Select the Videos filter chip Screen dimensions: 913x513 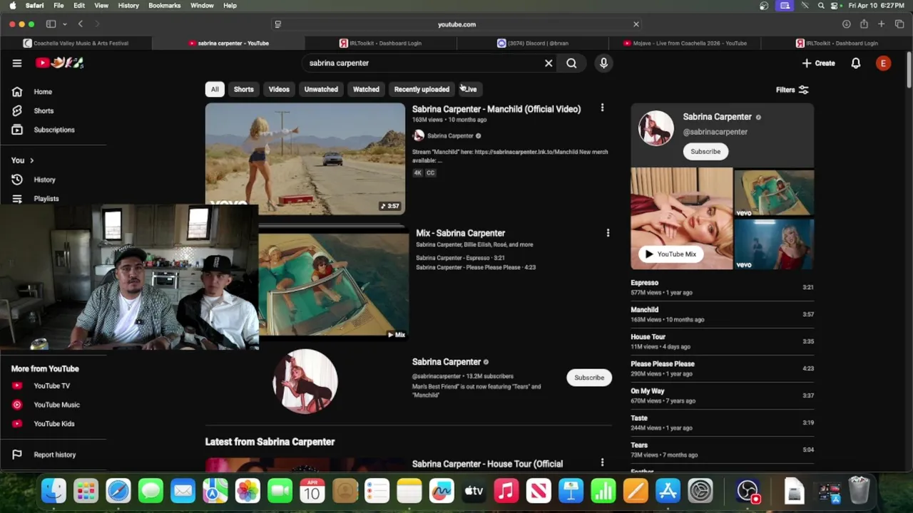[x=279, y=89]
